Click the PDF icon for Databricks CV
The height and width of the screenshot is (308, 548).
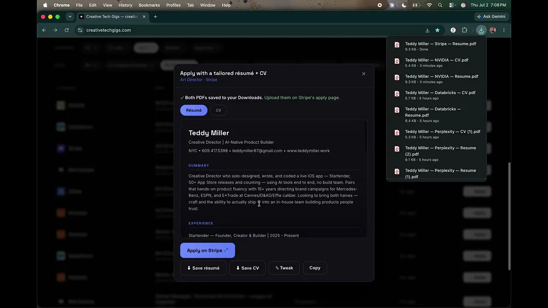pyautogui.click(x=397, y=93)
